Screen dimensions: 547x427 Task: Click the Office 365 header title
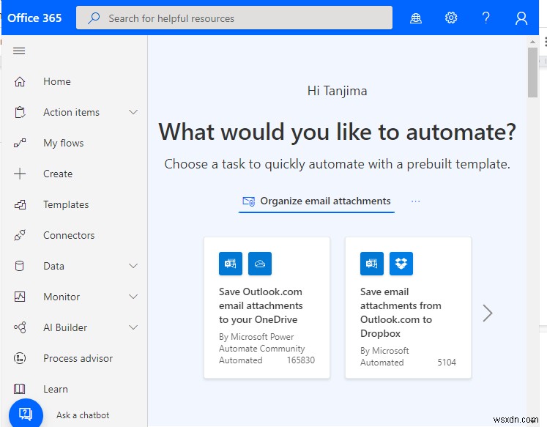[x=34, y=18]
